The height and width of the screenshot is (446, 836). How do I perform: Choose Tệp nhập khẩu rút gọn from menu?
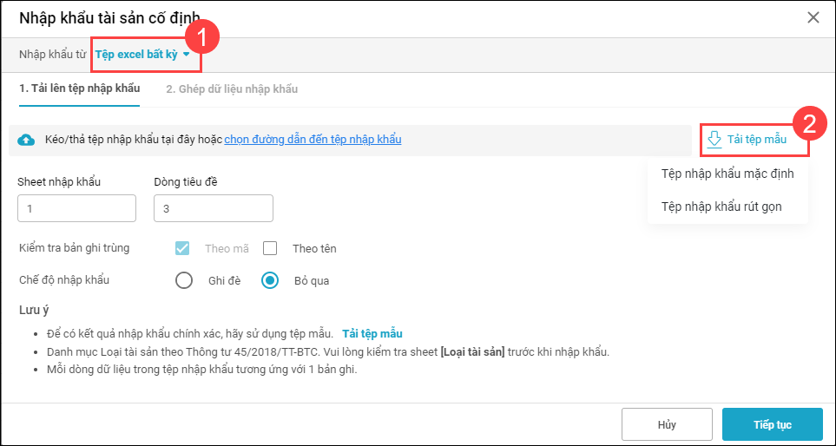722,207
